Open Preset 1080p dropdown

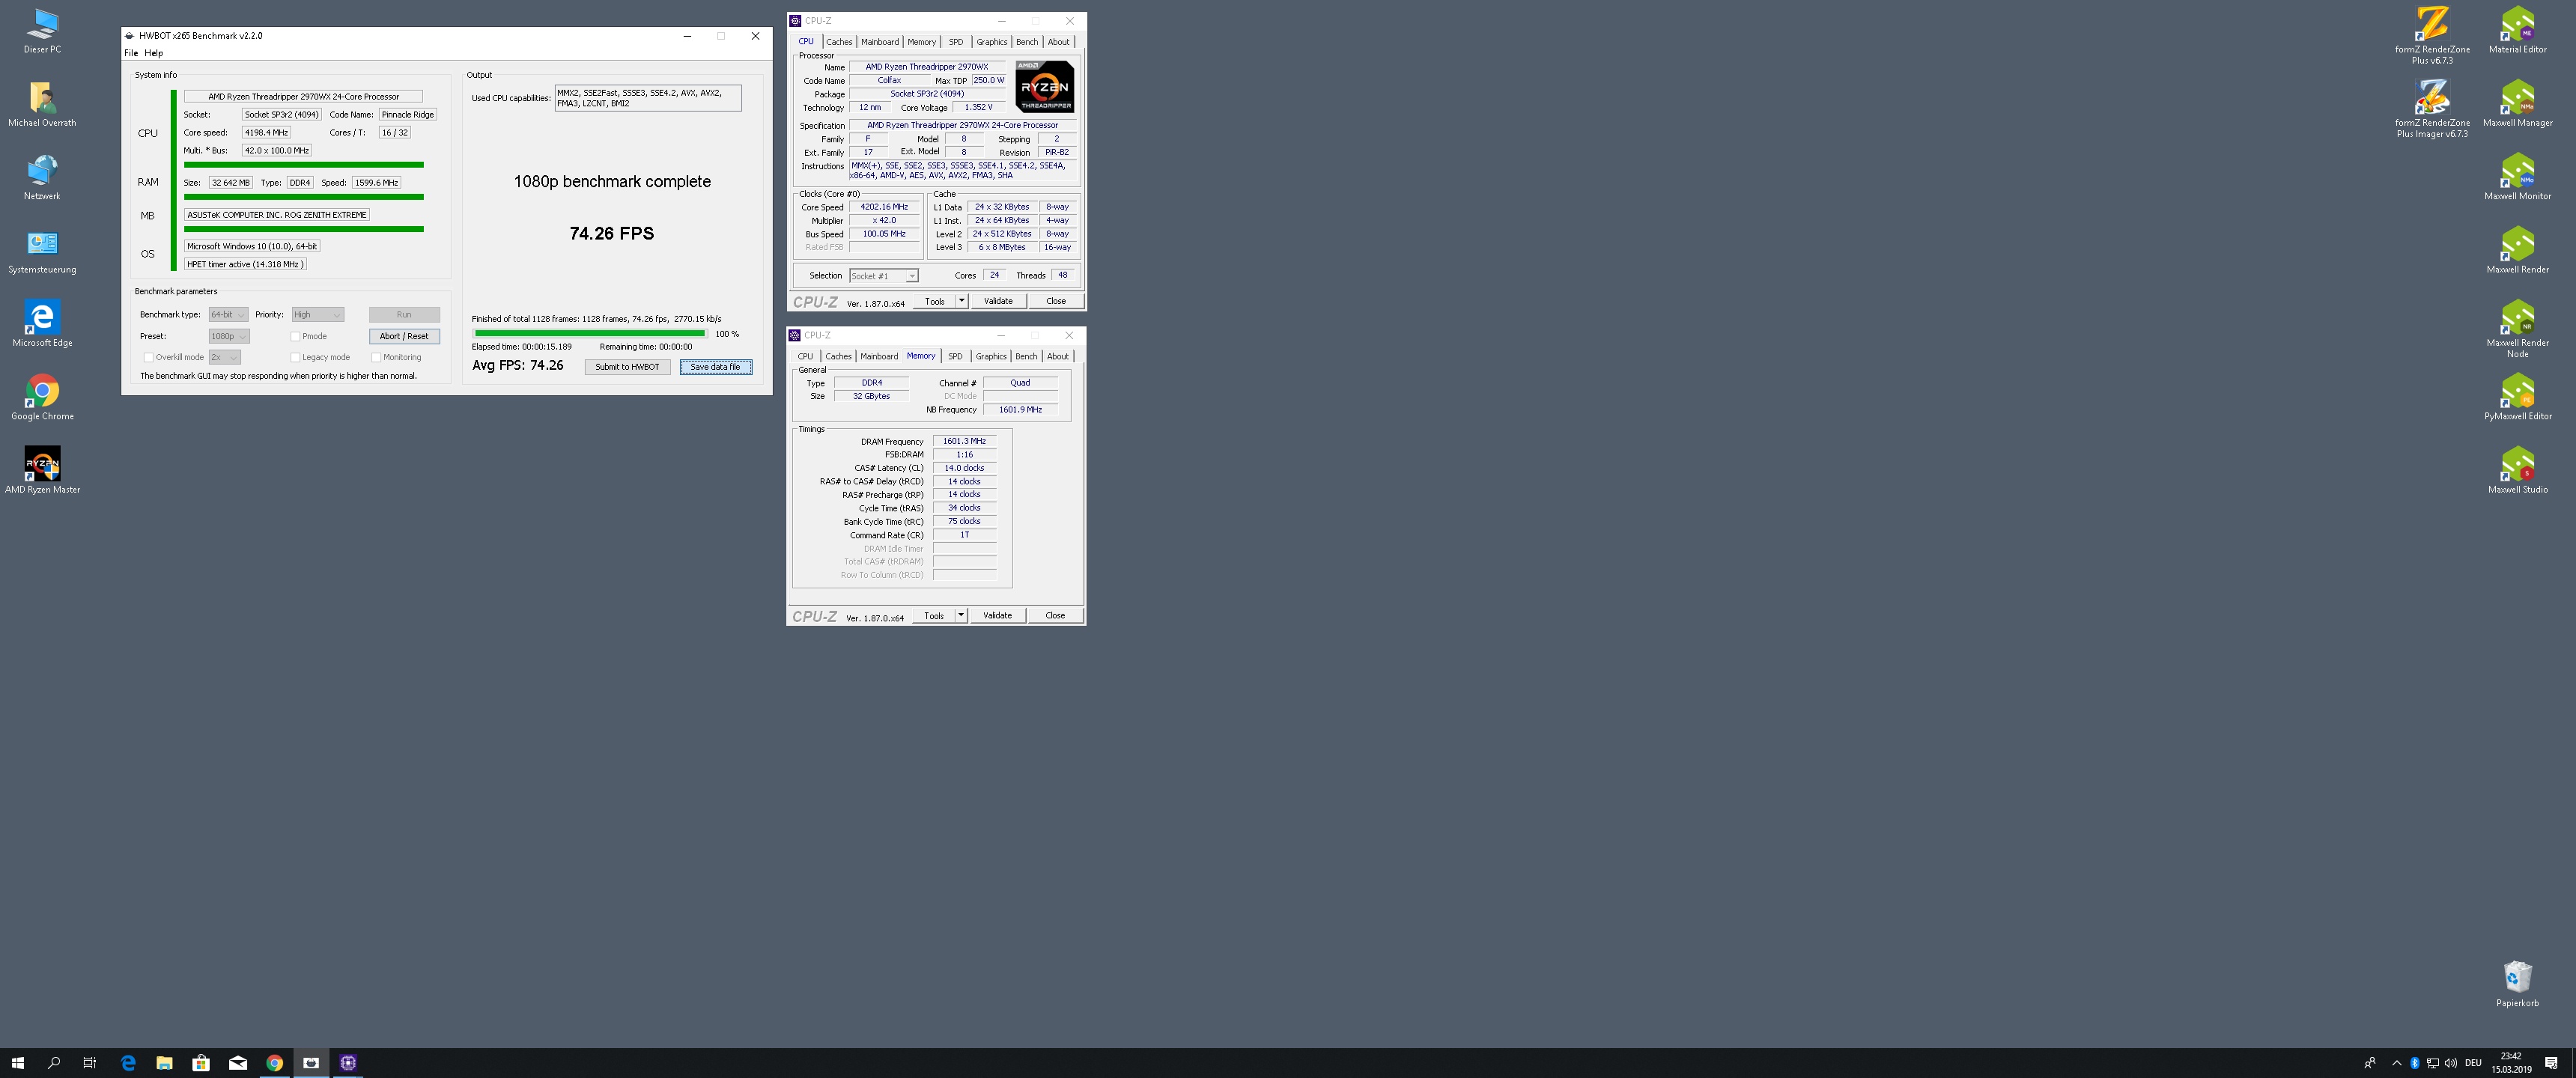229,336
